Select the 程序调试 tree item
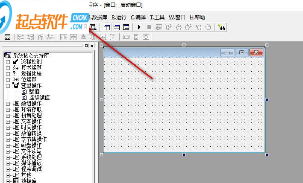This screenshot has width=303, height=183. pyautogui.click(x=31, y=169)
